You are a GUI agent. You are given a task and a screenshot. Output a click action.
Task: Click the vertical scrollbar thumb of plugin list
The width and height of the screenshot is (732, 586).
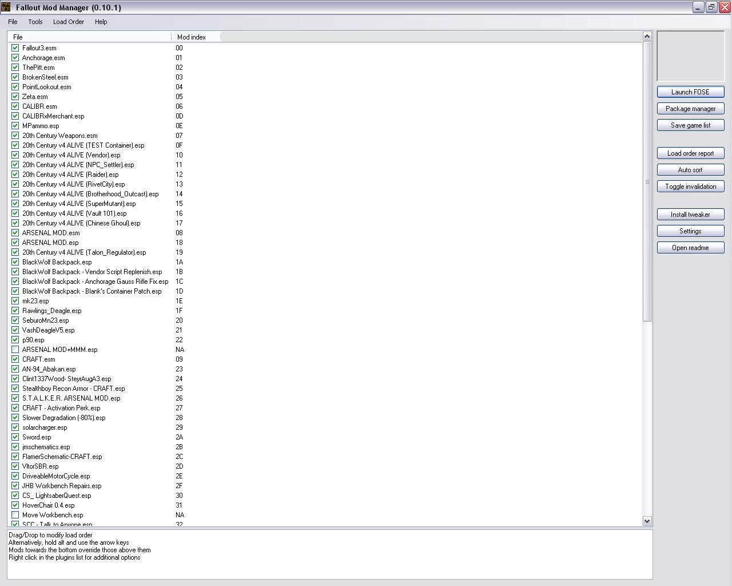(647, 181)
